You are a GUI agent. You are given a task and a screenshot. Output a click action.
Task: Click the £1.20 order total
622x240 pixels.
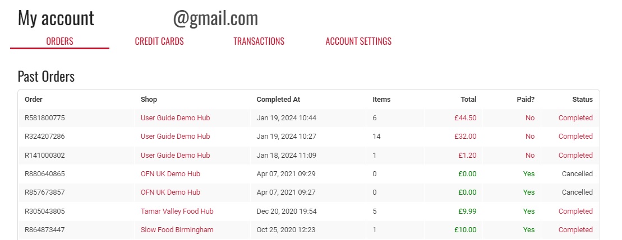pos(467,156)
